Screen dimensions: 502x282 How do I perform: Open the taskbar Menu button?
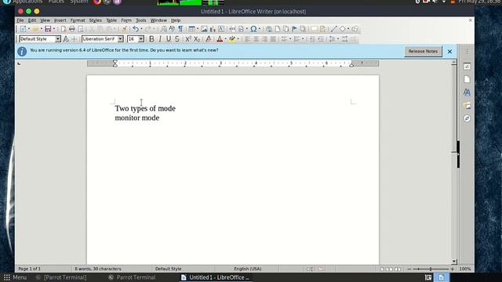coord(15,277)
